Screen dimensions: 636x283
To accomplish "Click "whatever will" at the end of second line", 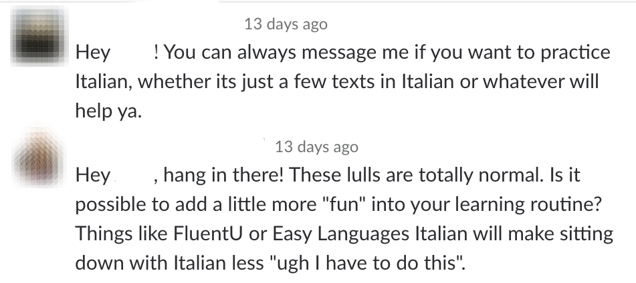I will pyautogui.click(x=540, y=81).
